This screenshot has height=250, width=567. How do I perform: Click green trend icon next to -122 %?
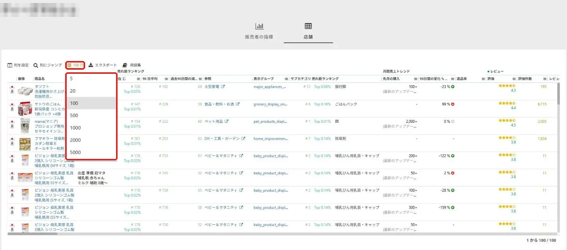tap(453, 156)
